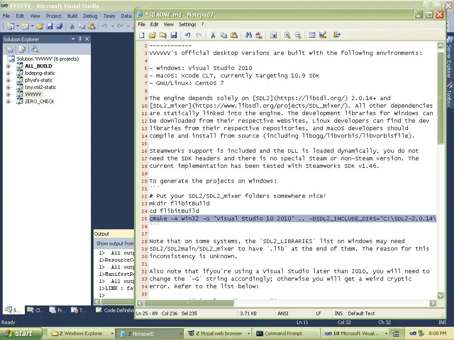The height and width of the screenshot is (340, 454).
Task: Expand the ALL_BUILD project node
Action: pyautogui.click(x=8, y=66)
